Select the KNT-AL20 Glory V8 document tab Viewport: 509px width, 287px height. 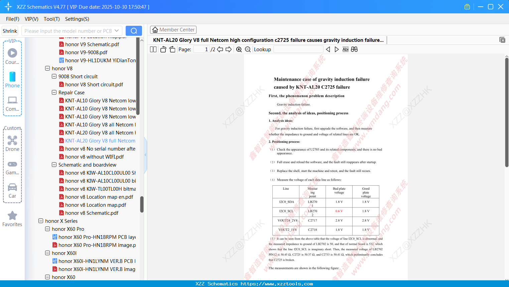(268, 40)
